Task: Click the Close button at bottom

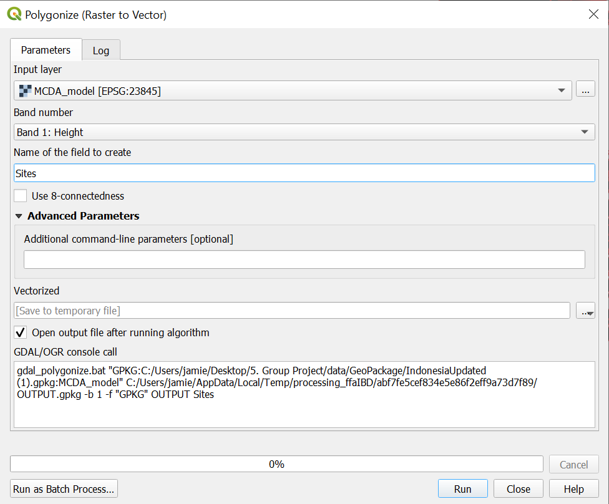Action: [518, 489]
